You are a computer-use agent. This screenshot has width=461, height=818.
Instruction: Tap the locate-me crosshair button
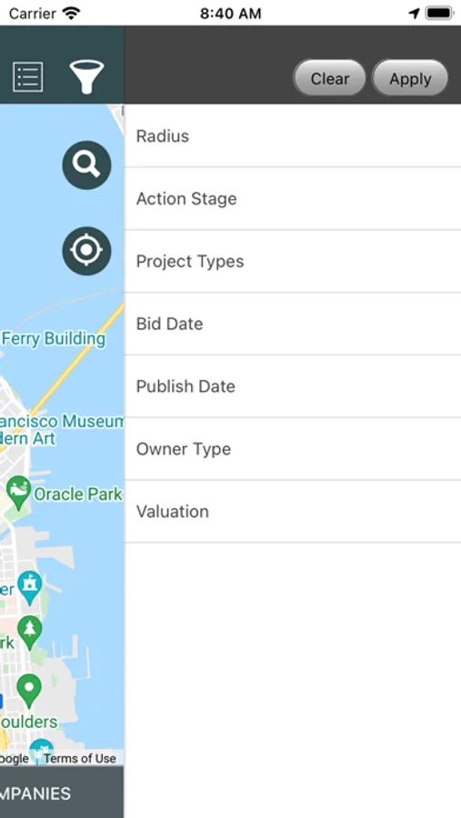86,251
